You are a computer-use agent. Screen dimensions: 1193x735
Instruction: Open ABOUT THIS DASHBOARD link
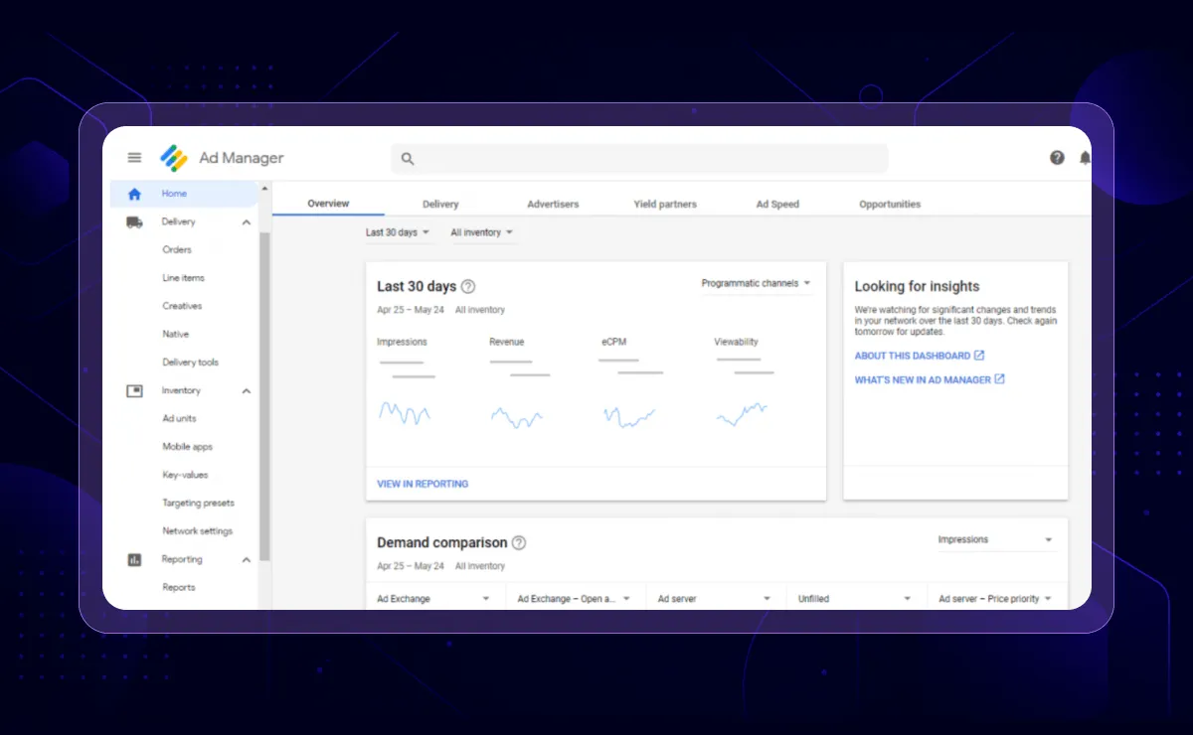913,356
